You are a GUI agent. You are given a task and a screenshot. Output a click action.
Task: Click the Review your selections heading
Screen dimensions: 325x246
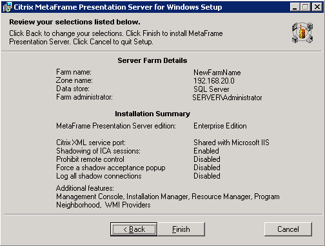pyautogui.click(x=75, y=22)
